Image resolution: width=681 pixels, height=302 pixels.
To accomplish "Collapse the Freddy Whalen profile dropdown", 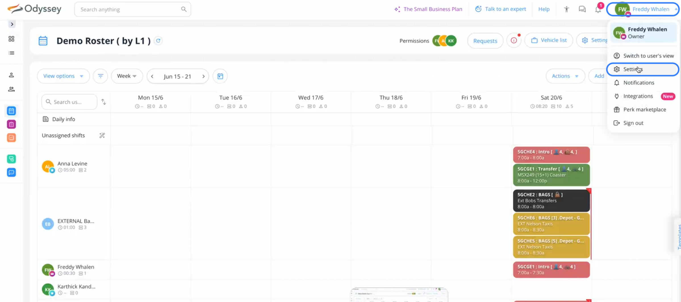I will click(x=643, y=9).
